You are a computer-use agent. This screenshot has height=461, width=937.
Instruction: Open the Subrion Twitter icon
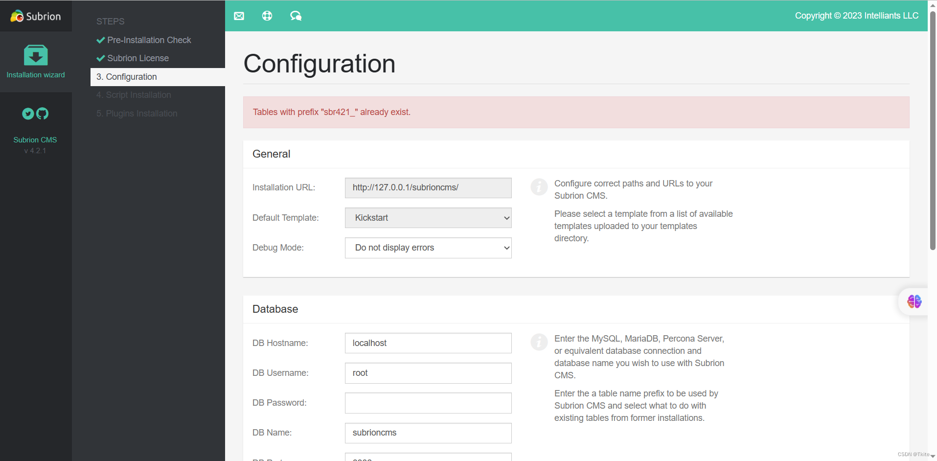28,114
